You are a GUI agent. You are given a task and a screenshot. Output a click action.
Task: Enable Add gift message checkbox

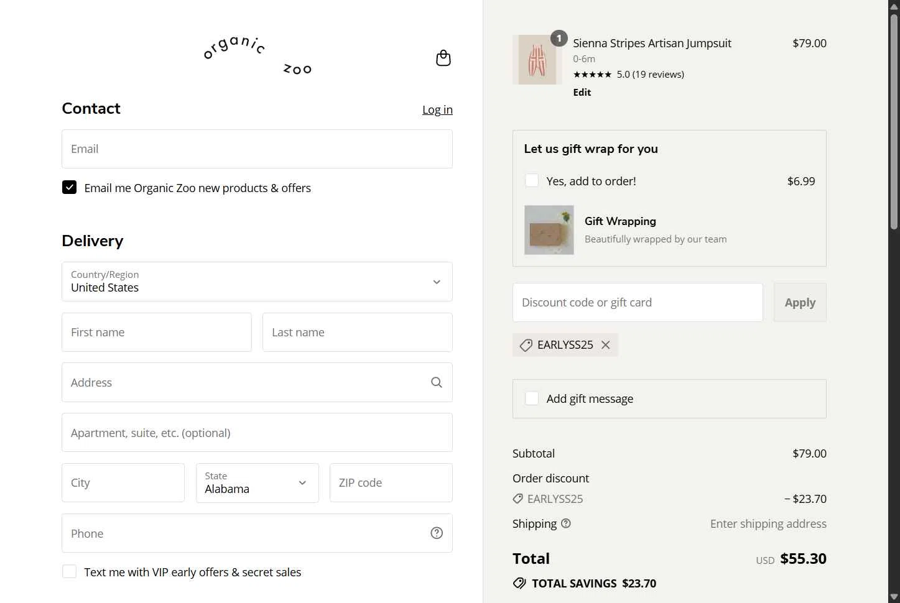(532, 398)
